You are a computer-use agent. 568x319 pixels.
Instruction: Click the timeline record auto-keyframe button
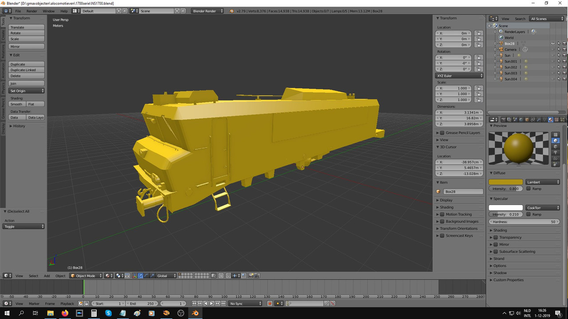click(269, 303)
